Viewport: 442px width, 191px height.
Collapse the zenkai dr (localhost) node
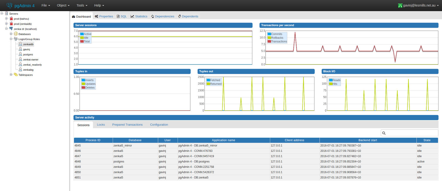6,29
